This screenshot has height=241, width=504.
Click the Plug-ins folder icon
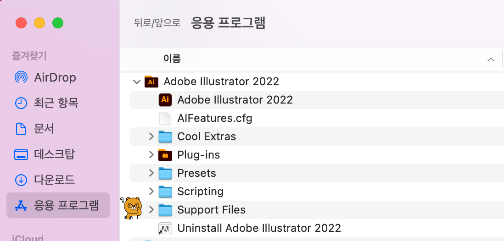coord(165,155)
